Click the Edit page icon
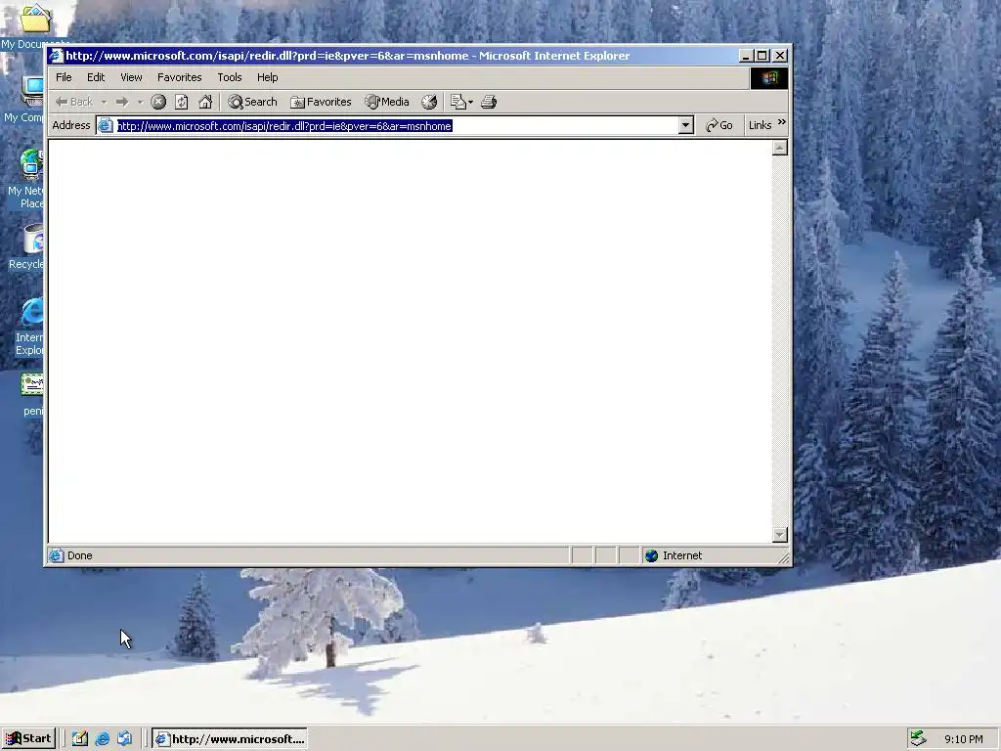 [x=457, y=102]
